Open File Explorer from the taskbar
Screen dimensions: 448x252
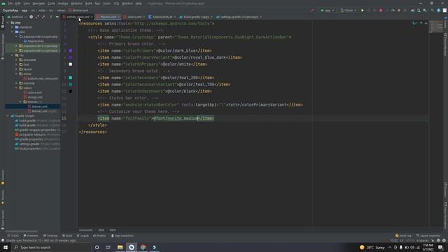120,247
